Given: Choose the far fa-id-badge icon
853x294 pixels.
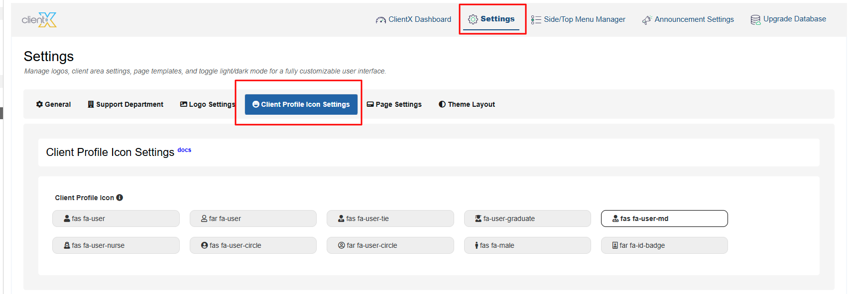Looking at the screenshot, I should tap(664, 245).
